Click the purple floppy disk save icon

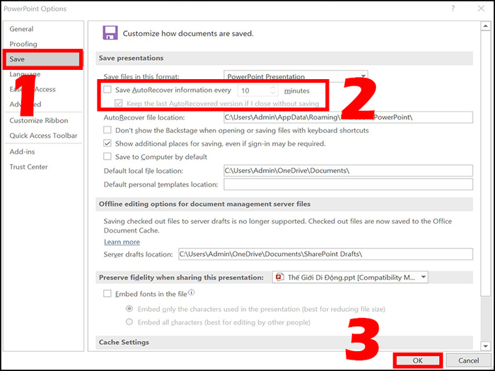coord(110,33)
